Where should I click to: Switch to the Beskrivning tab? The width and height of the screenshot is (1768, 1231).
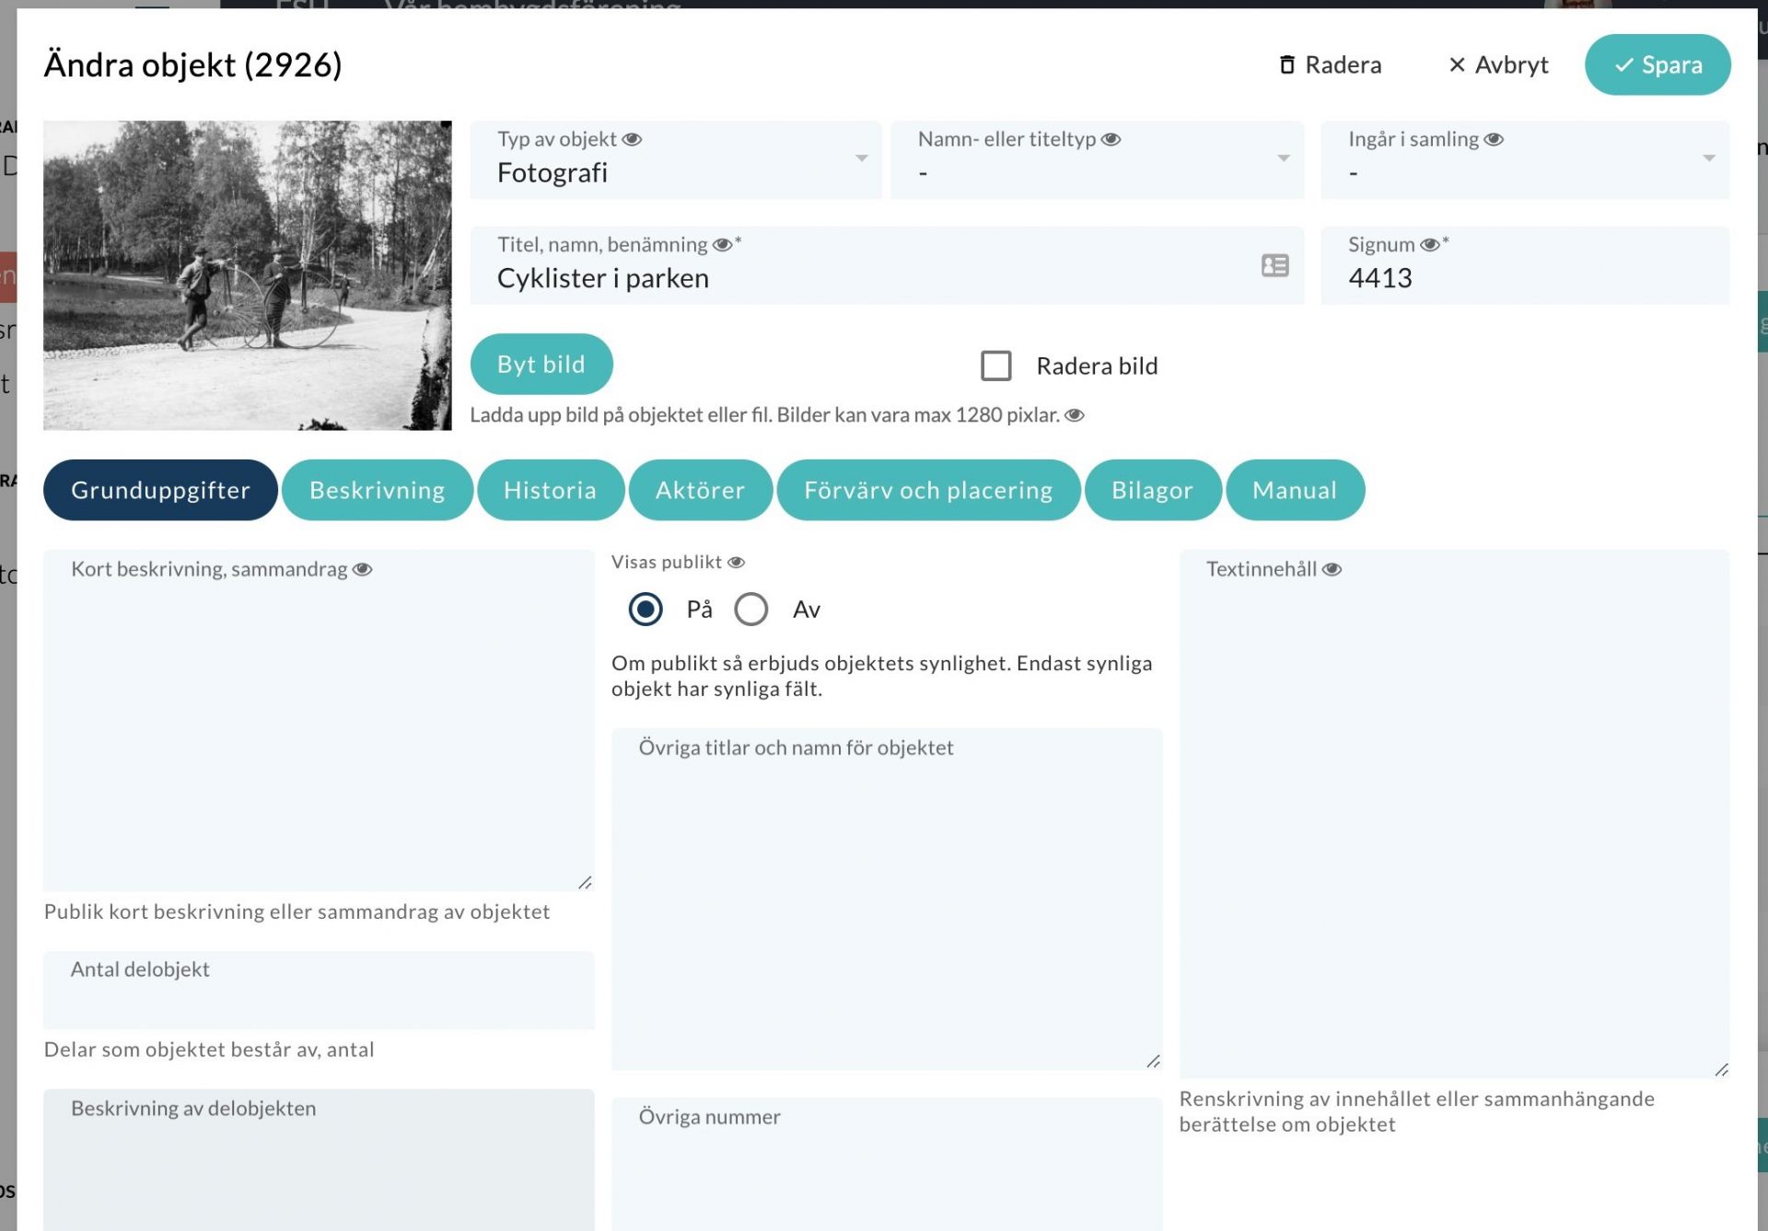pos(377,490)
